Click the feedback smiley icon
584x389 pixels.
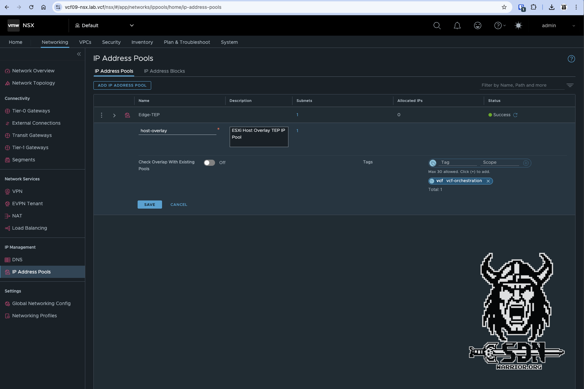pos(477,25)
